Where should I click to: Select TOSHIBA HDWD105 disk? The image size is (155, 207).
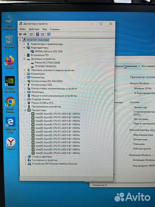46,66
